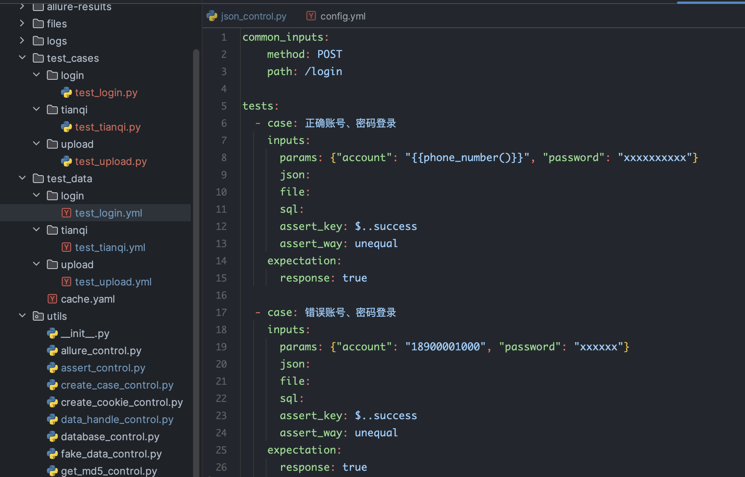745x477 pixels.
Task: Click Python icon beside __init__.py
Action: (x=52, y=333)
